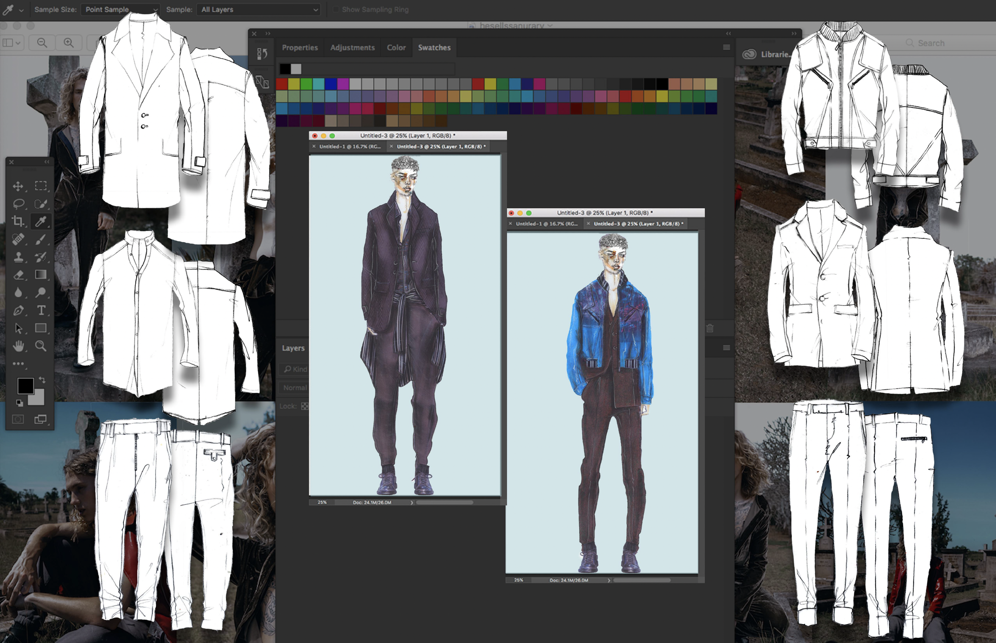Open the Sample All Layers dropdown
This screenshot has height=643, width=996.
click(x=258, y=9)
